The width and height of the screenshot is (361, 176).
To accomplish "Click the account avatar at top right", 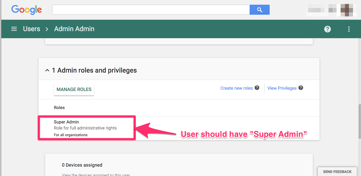I will pyautogui.click(x=347, y=10).
